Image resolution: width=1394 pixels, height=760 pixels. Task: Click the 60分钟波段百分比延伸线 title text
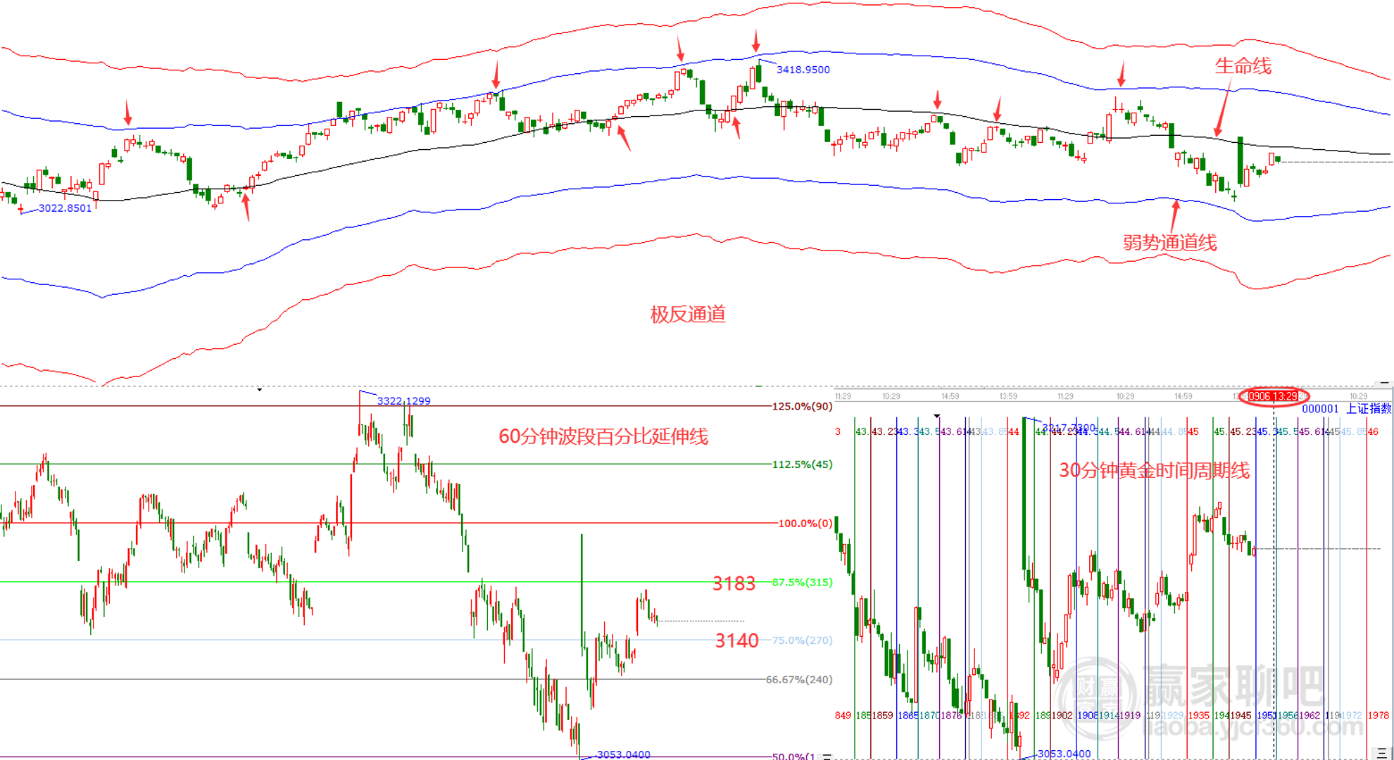click(603, 437)
